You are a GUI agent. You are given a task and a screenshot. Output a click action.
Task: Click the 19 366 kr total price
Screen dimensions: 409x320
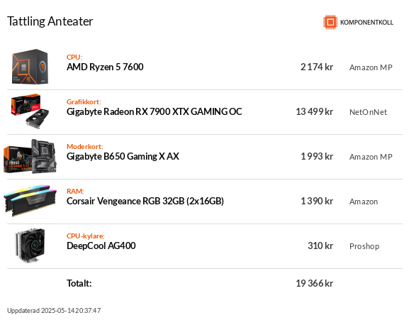(x=314, y=283)
